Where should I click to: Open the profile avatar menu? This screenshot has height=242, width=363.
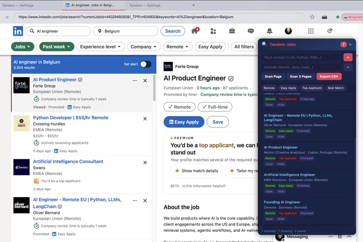click(x=288, y=31)
